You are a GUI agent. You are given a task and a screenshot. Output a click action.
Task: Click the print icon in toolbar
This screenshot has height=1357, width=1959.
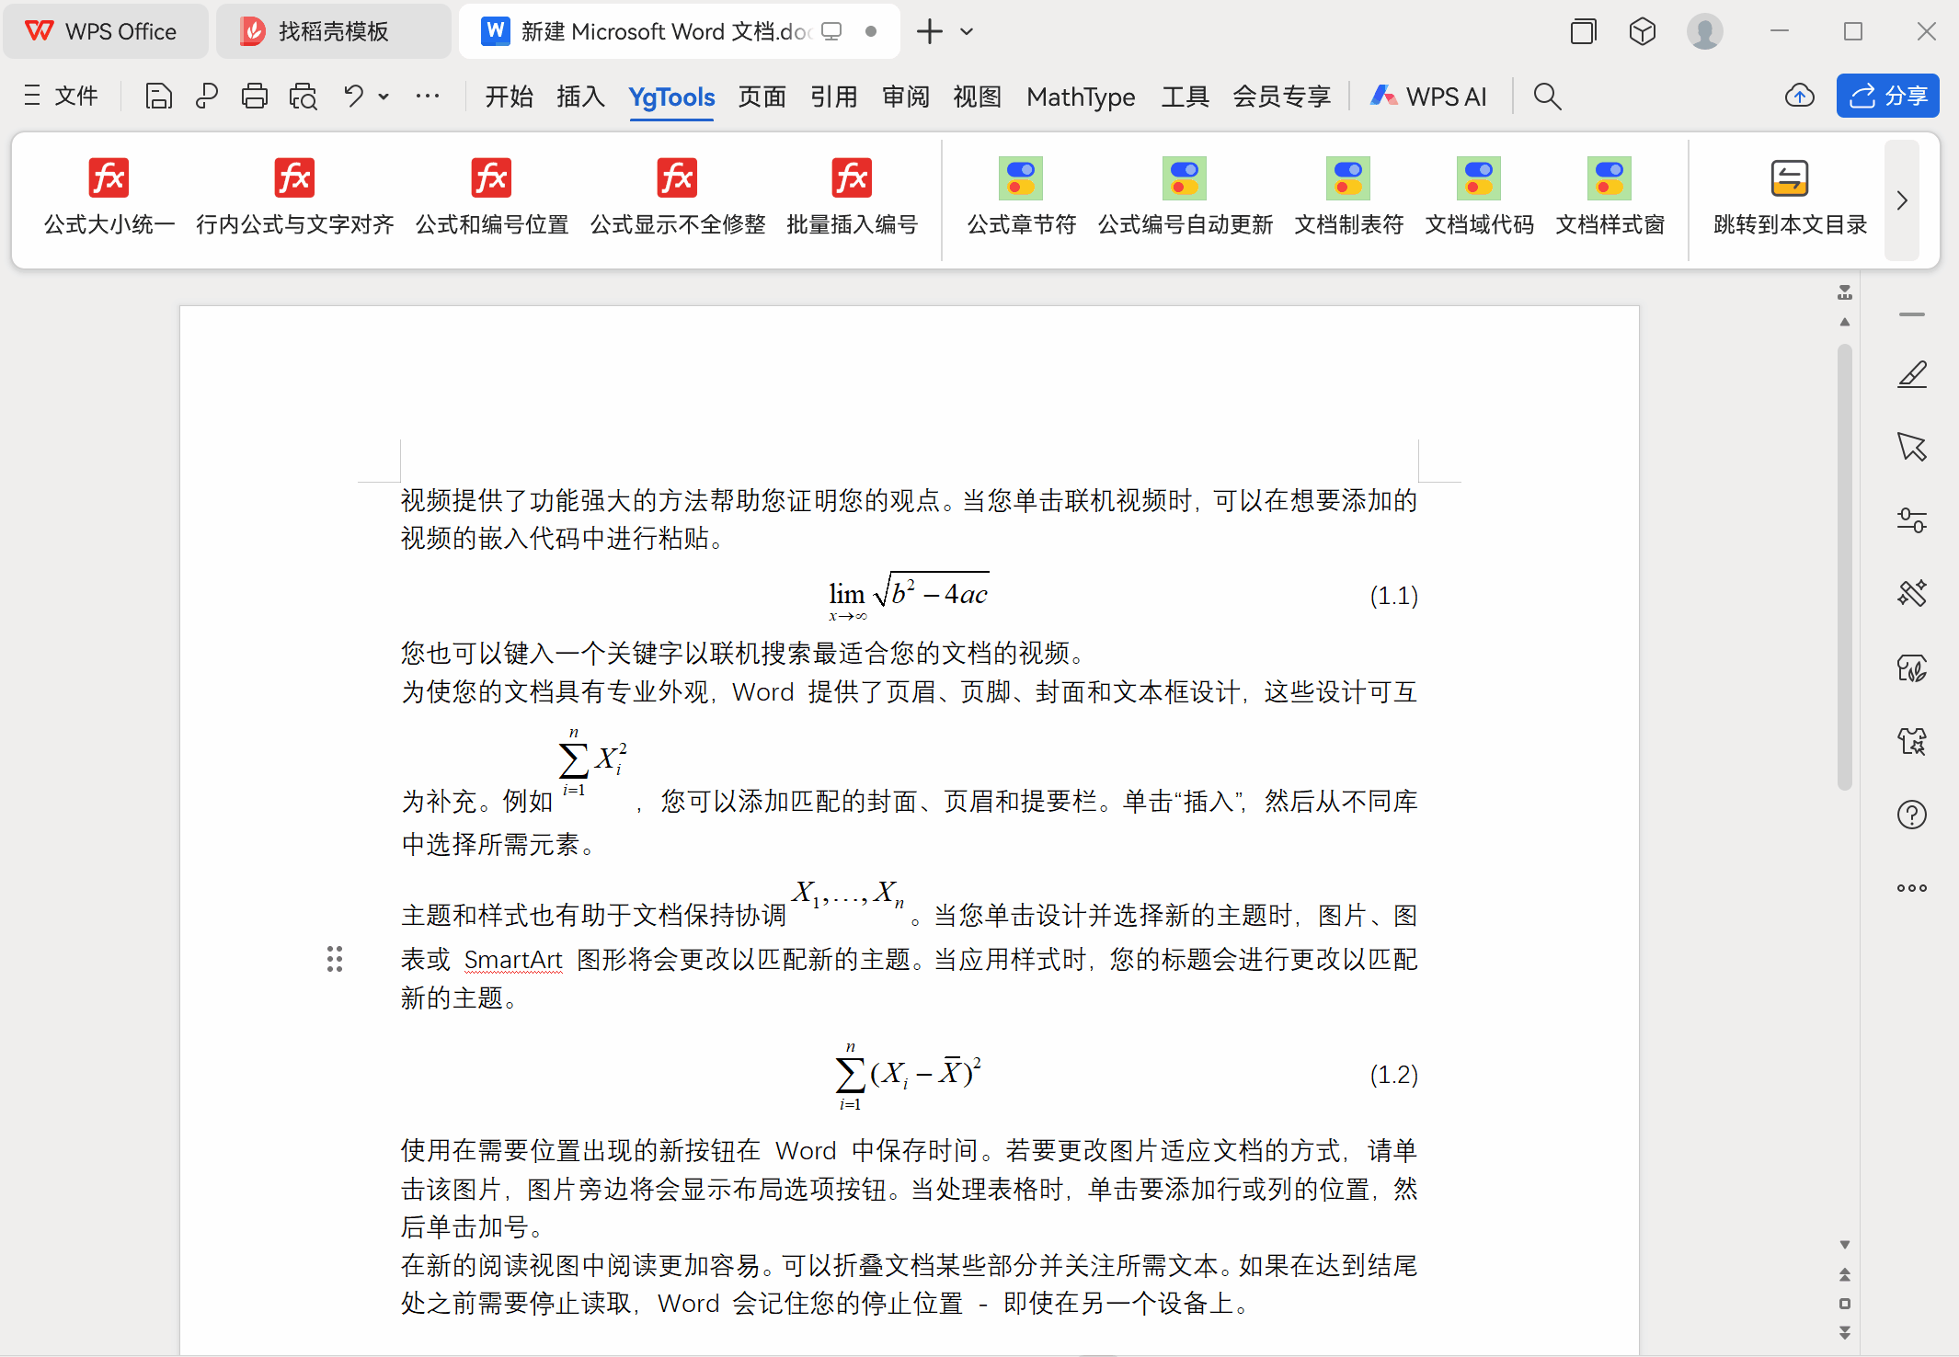(254, 97)
